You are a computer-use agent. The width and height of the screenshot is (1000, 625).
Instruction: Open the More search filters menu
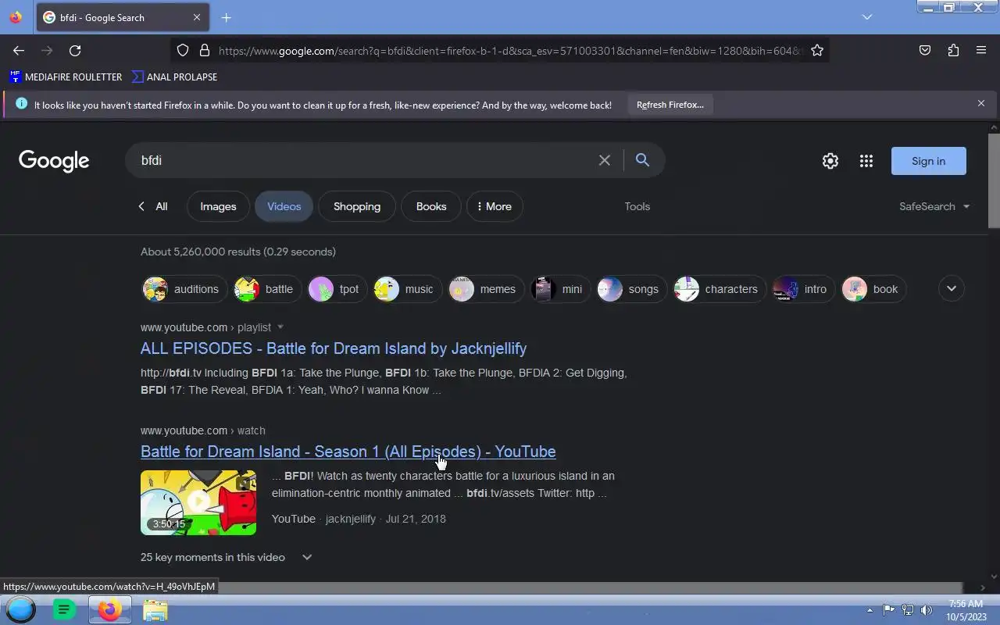point(495,206)
